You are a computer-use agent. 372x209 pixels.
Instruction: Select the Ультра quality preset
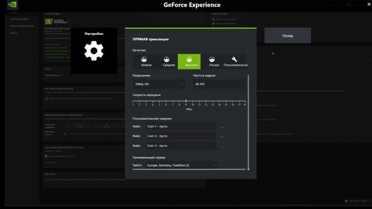tap(212, 62)
